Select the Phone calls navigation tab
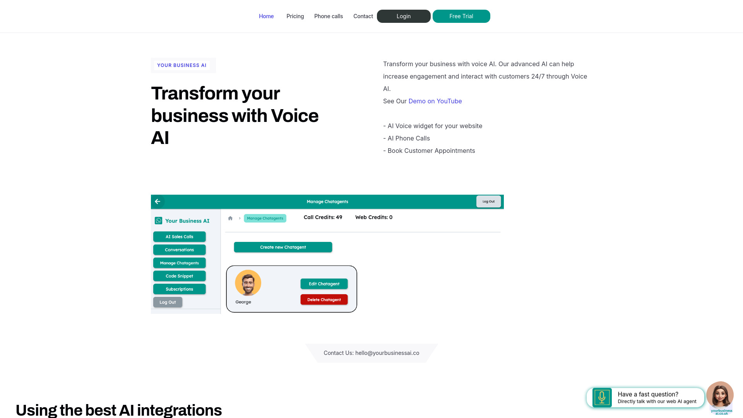This screenshot has height=418, width=743. 328,16
